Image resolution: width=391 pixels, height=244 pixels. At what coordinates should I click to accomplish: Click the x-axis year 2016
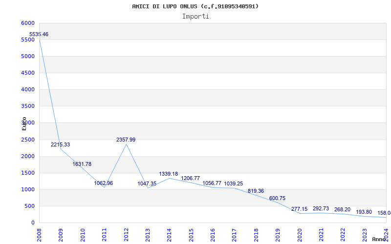point(213,235)
